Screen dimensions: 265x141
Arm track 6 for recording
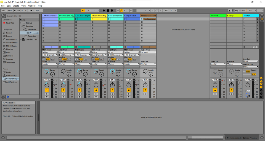pyautogui.click(x=129, y=97)
